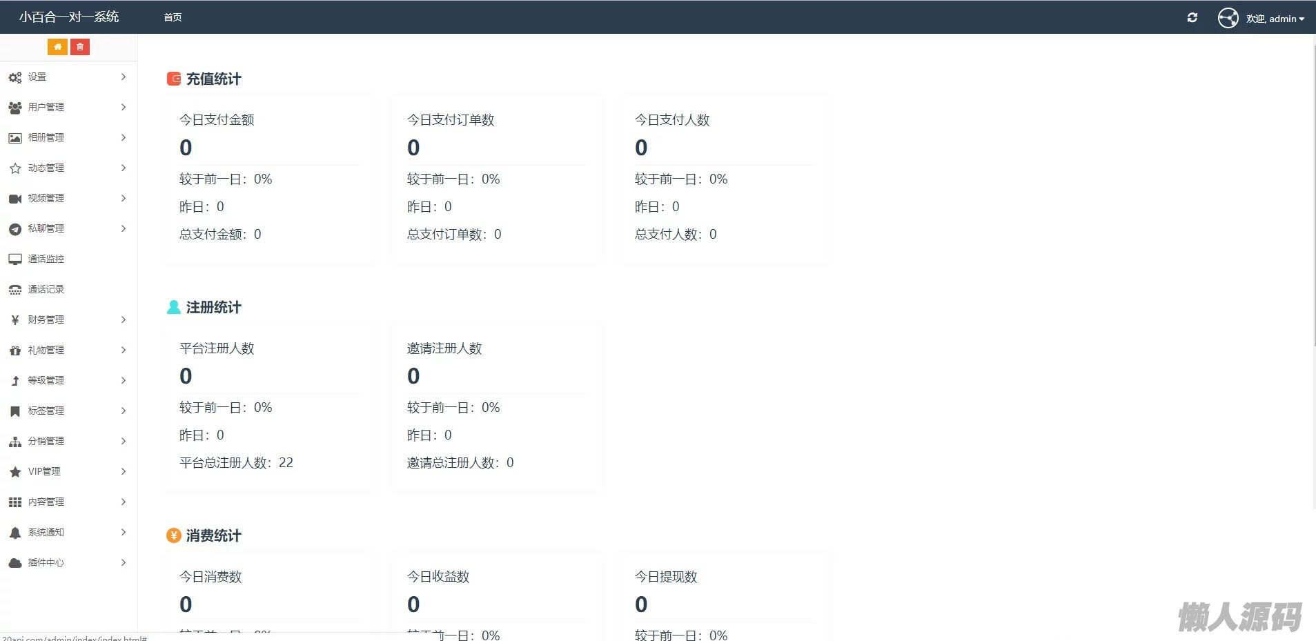
Task: Expand the VIP管理 menu chevron
Action: coord(124,471)
